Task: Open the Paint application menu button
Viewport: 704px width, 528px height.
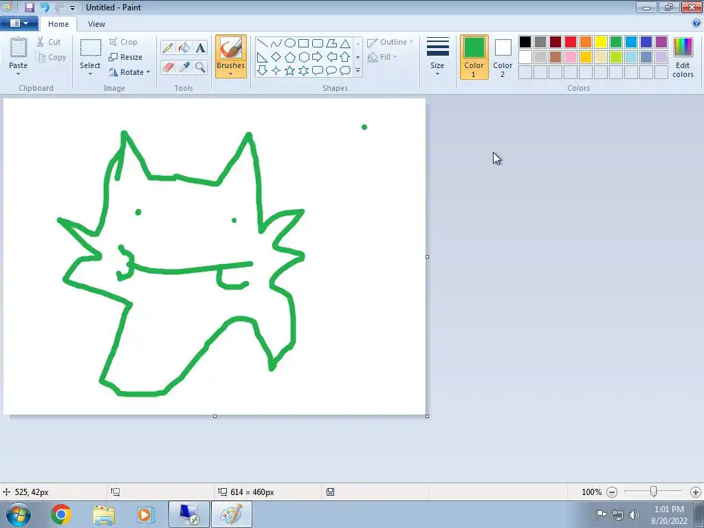Action: pos(19,23)
